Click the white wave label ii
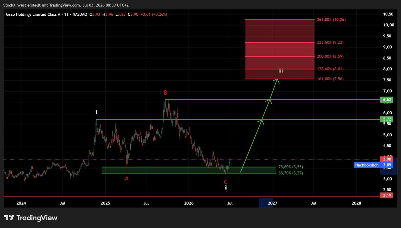Screen dimensions: 401x228 click(x=226, y=188)
